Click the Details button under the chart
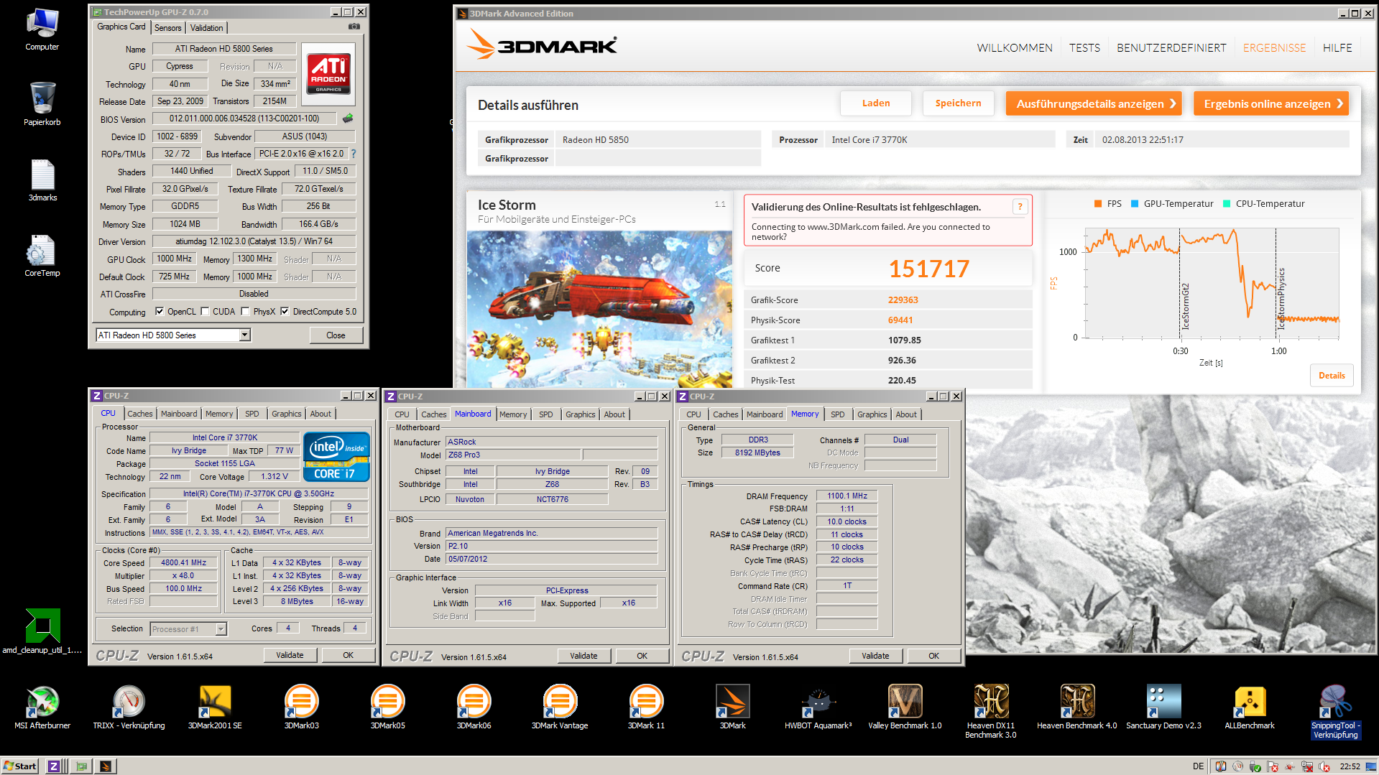The image size is (1379, 775). pyautogui.click(x=1332, y=376)
